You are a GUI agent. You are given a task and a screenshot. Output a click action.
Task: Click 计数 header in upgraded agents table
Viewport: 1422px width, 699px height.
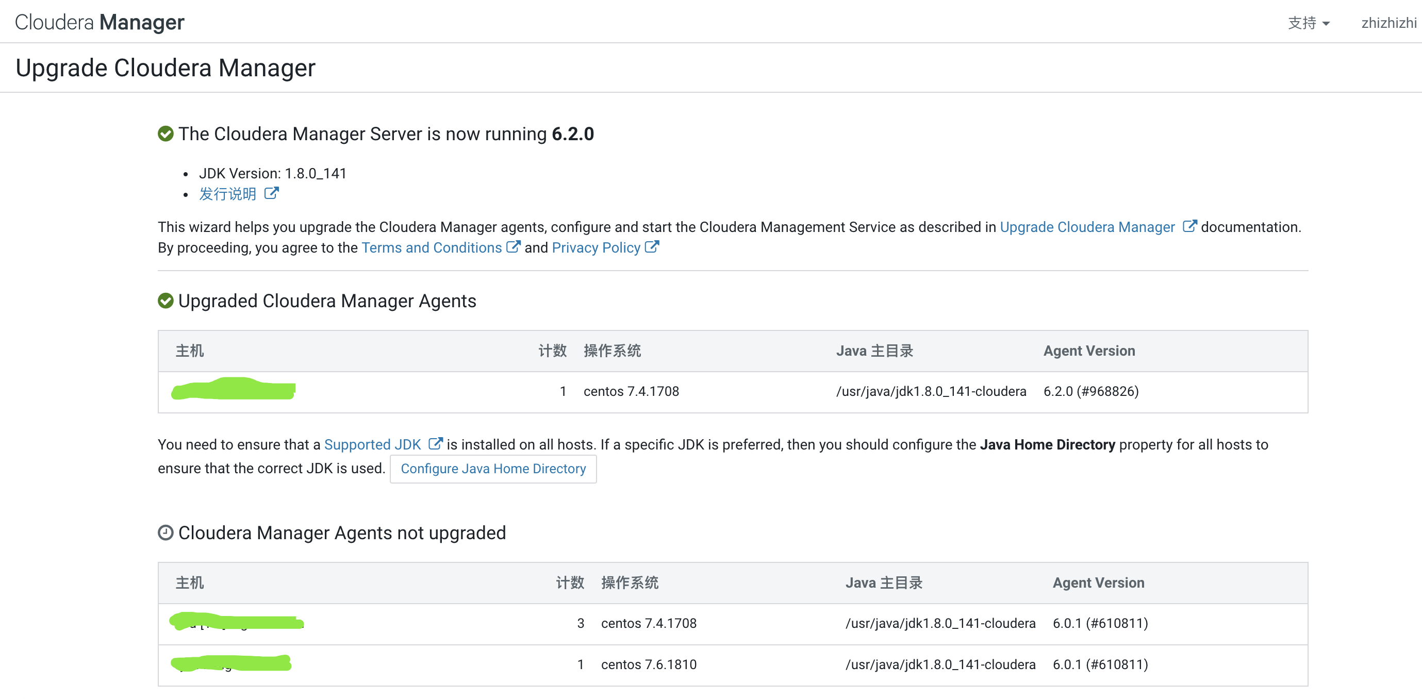coord(552,351)
